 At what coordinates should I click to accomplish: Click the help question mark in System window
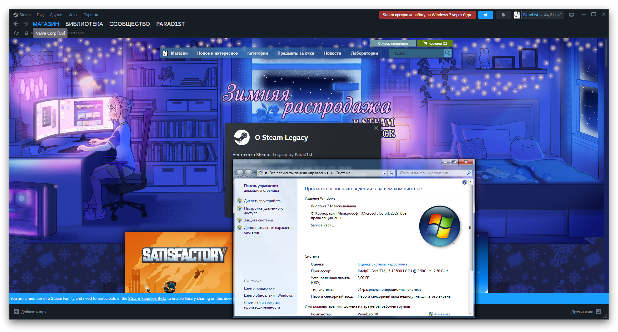(x=464, y=182)
